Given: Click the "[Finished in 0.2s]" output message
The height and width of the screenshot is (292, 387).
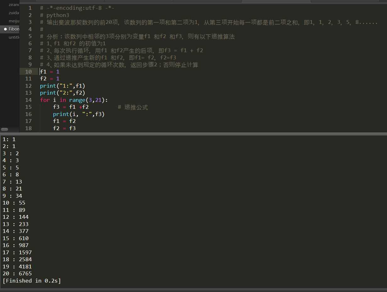Looking at the screenshot, I should tap(32, 281).
